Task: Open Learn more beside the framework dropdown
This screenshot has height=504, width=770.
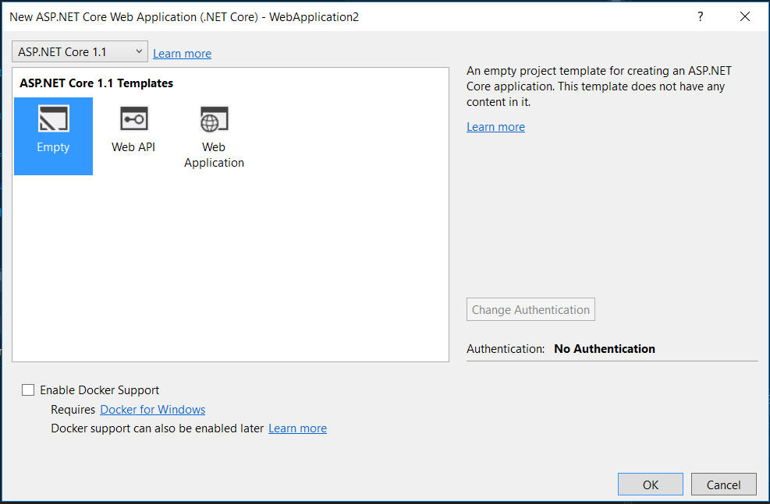Action: coord(182,53)
